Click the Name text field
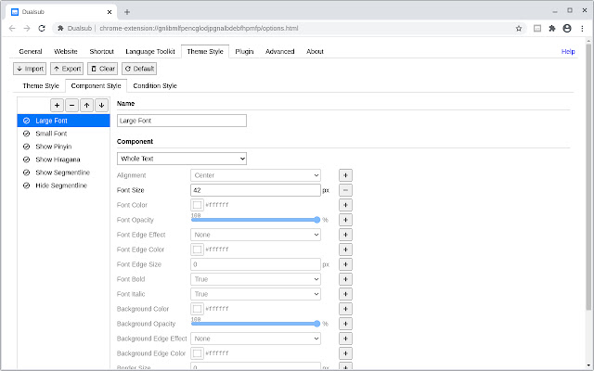Screen dimensions: 594x371 182,121
